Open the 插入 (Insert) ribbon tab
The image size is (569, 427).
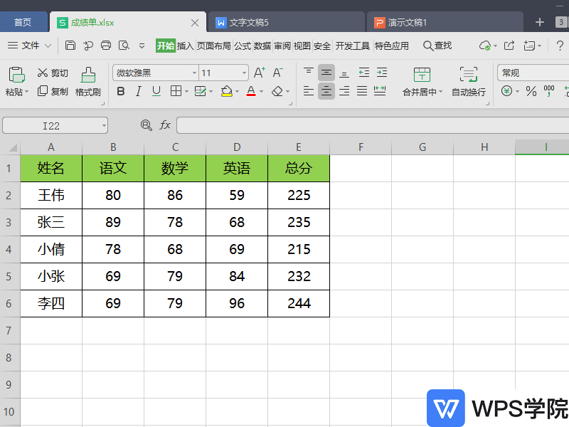pyautogui.click(x=186, y=46)
